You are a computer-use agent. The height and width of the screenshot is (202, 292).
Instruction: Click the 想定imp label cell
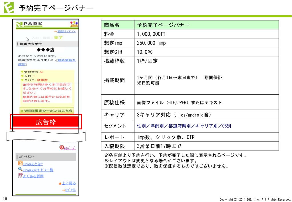pyautogui.click(x=118, y=43)
